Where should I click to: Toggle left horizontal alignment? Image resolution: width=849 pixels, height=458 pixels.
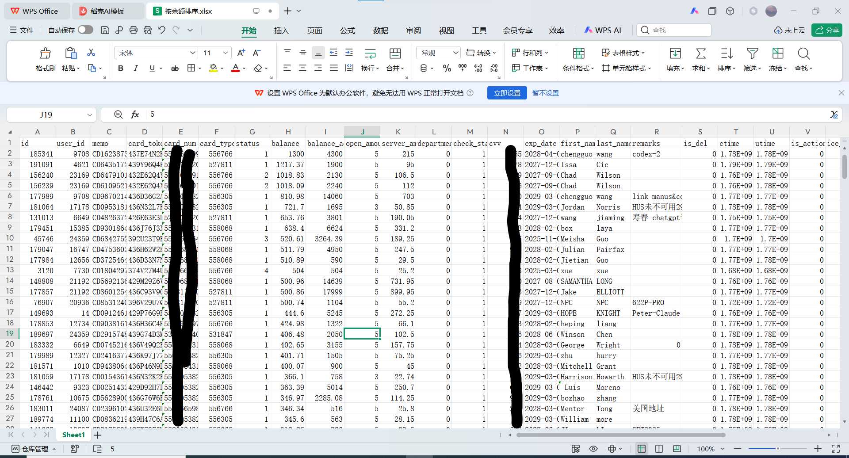(287, 68)
